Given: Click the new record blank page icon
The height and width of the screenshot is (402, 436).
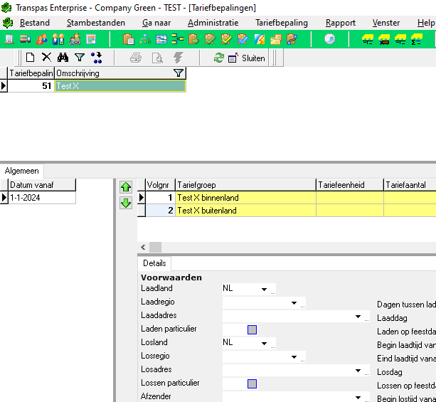Looking at the screenshot, I should click(x=30, y=58).
